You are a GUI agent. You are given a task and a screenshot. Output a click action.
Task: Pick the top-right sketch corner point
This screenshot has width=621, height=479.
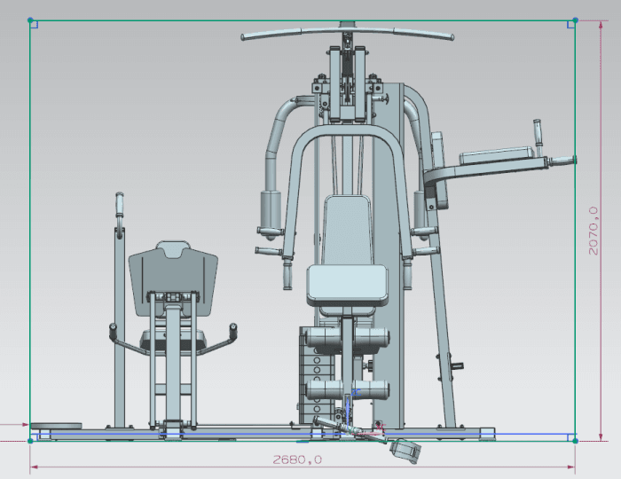point(575,20)
